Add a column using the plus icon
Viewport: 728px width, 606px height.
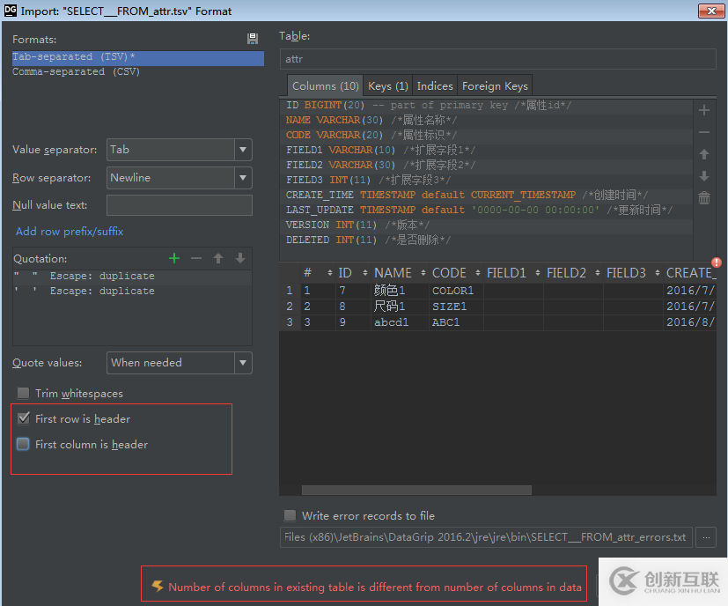coord(703,111)
